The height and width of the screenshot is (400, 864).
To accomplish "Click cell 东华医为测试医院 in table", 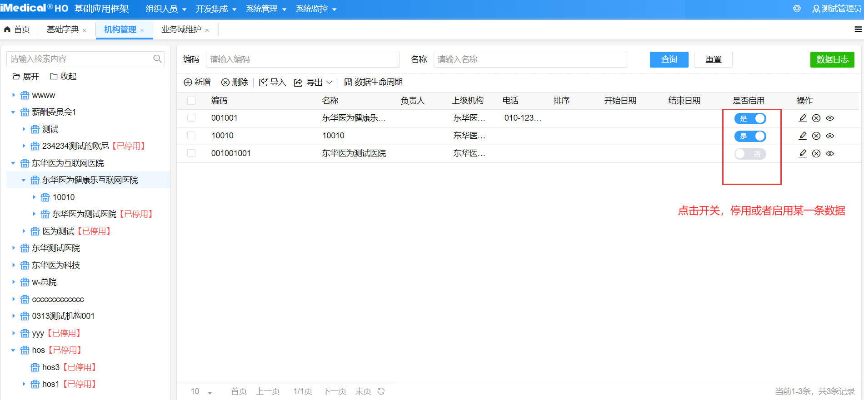I will 354,153.
